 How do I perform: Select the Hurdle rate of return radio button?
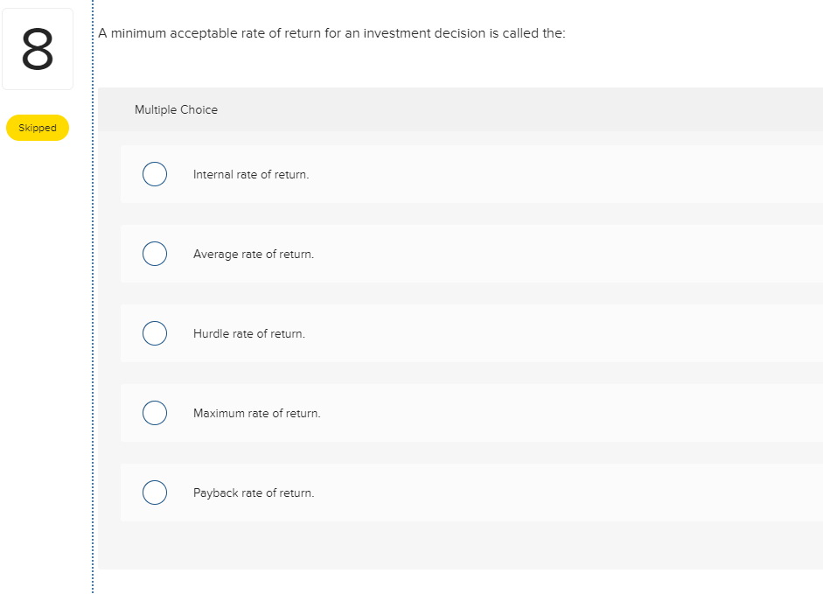tap(155, 333)
